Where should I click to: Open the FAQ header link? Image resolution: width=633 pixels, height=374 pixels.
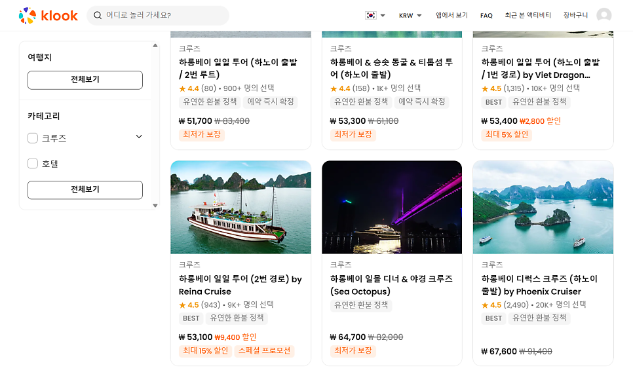coord(486,16)
